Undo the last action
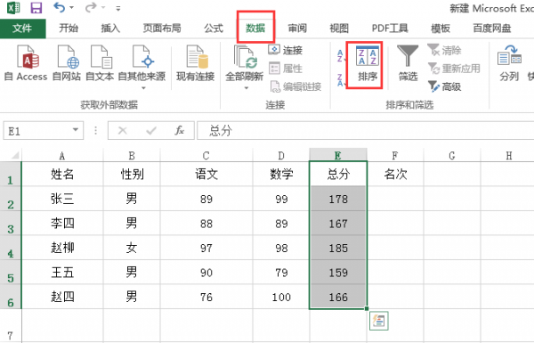 (x=60, y=7)
